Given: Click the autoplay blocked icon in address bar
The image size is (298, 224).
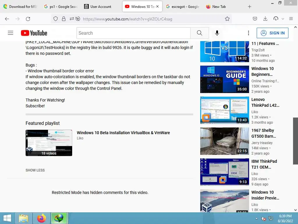Looking at the screenshot, I should click(x=78, y=19).
